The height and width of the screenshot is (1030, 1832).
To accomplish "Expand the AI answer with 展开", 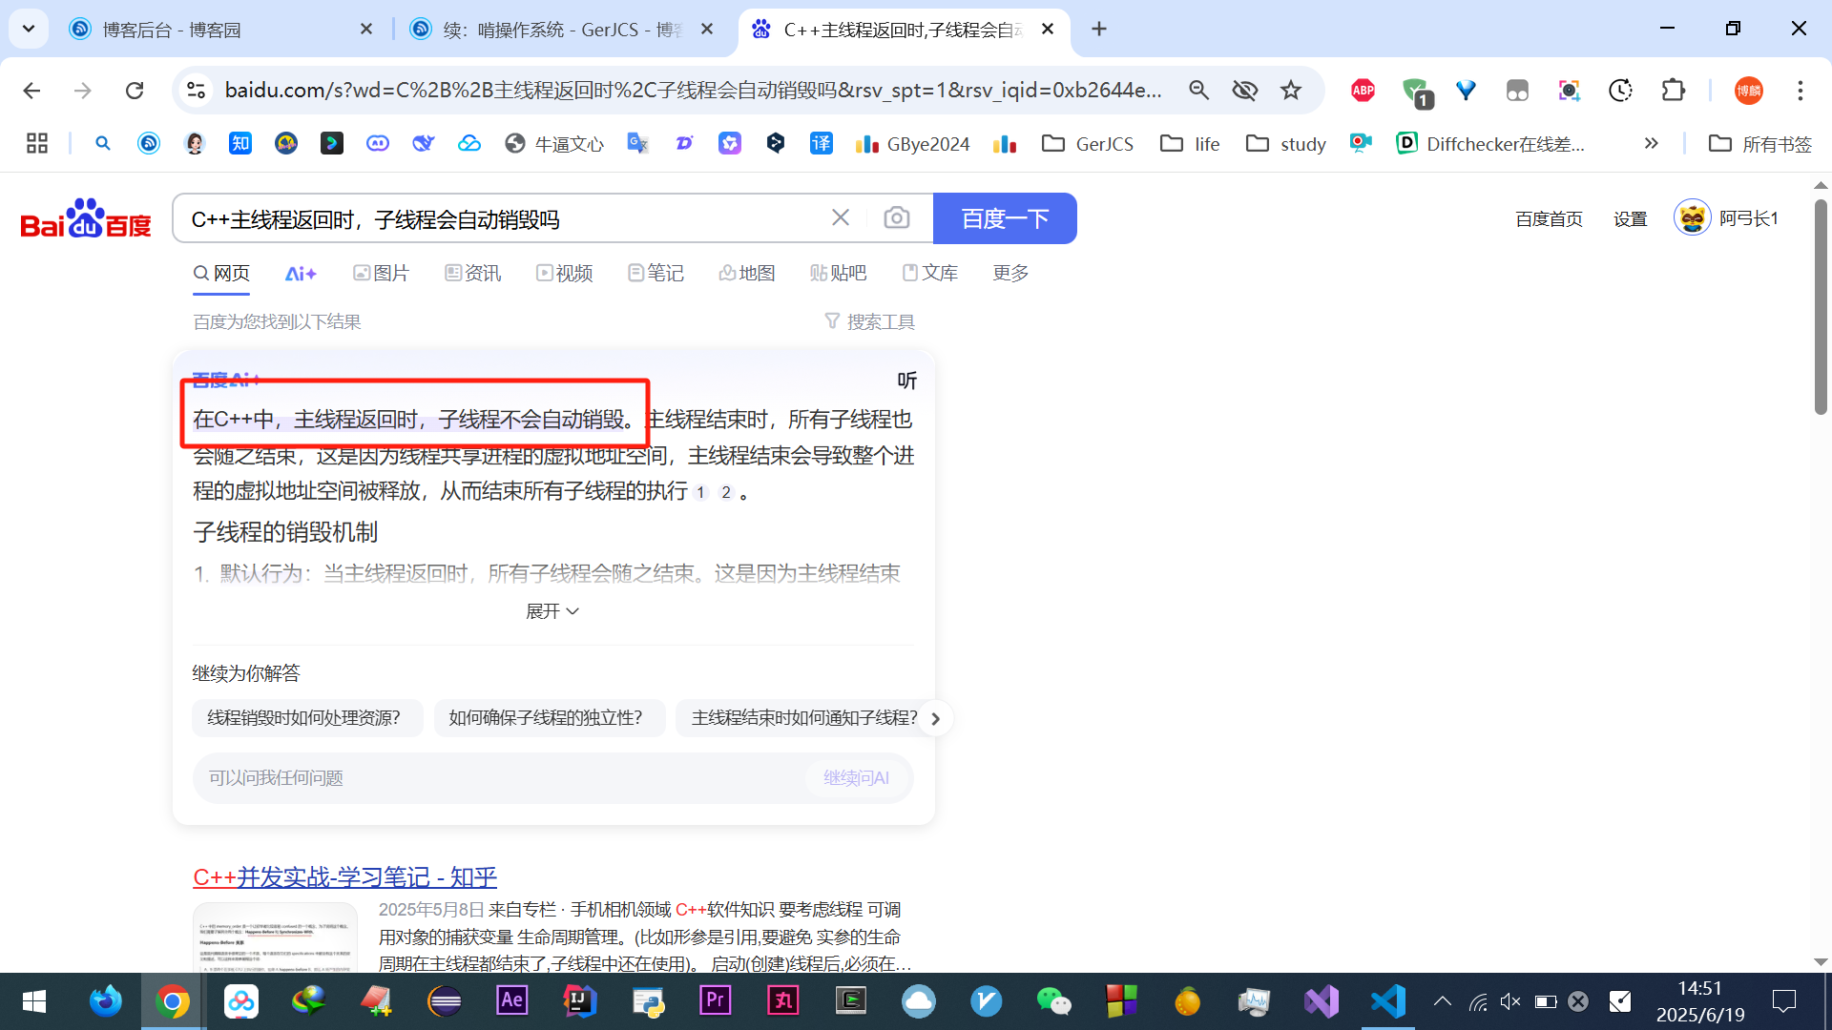I will (552, 611).
